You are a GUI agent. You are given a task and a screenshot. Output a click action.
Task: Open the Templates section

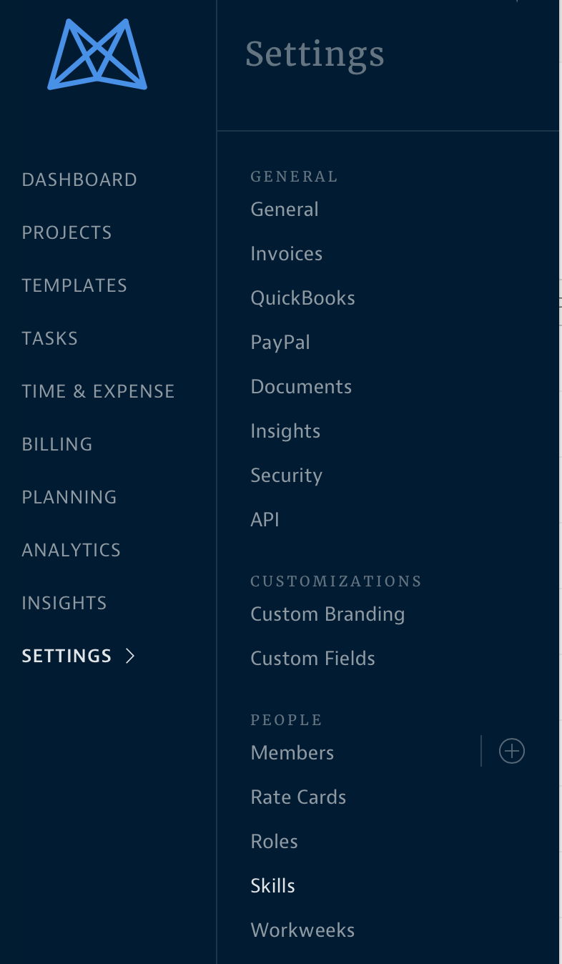coord(74,285)
